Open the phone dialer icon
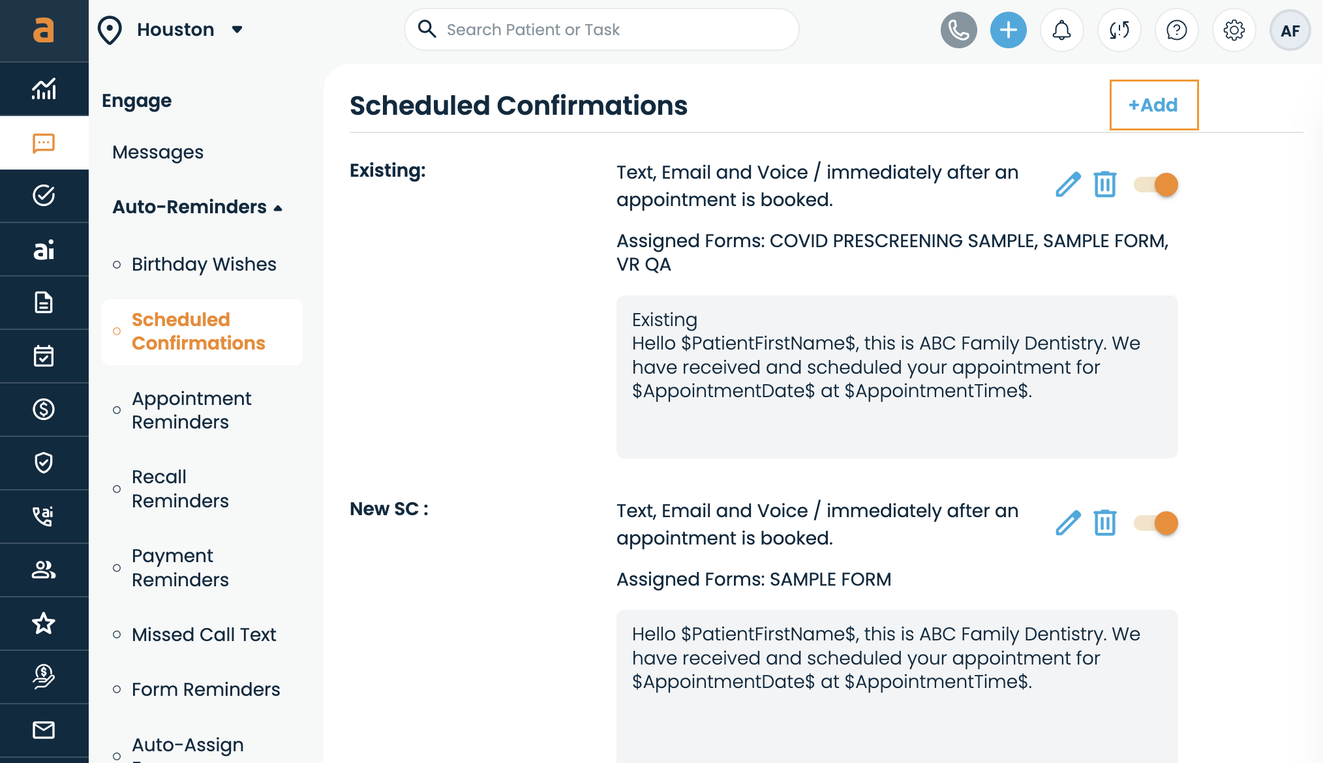This screenshot has height=763, width=1323. pos(958,30)
